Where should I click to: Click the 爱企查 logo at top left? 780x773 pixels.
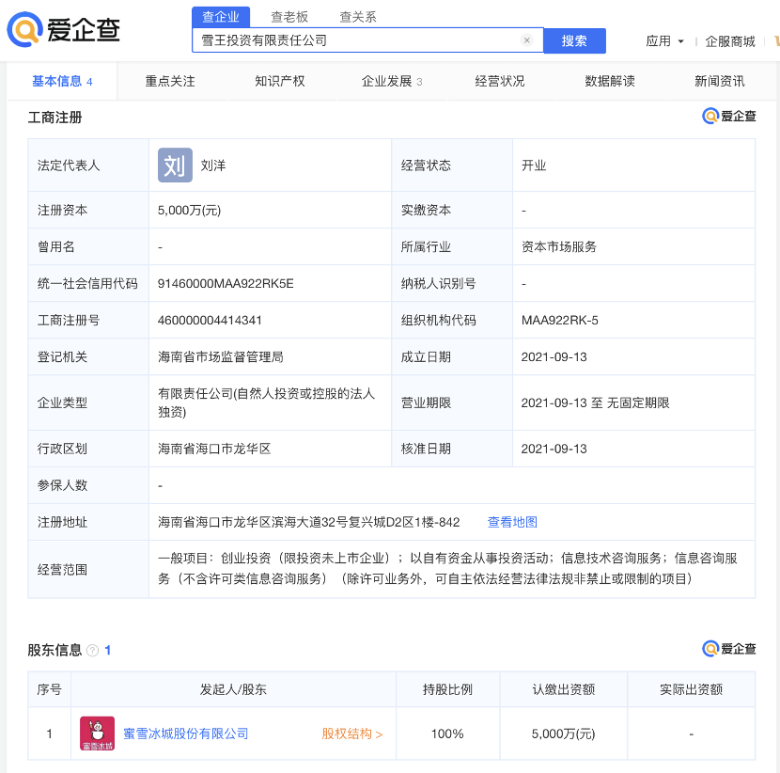click(56, 29)
